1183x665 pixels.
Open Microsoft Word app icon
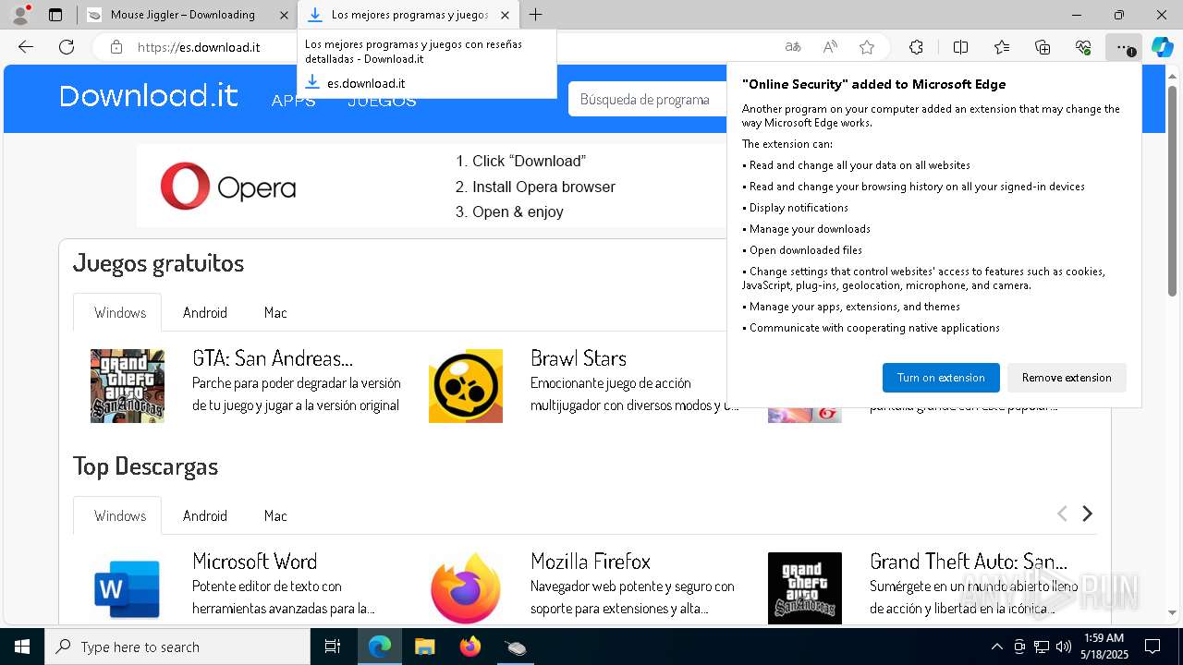128,588
